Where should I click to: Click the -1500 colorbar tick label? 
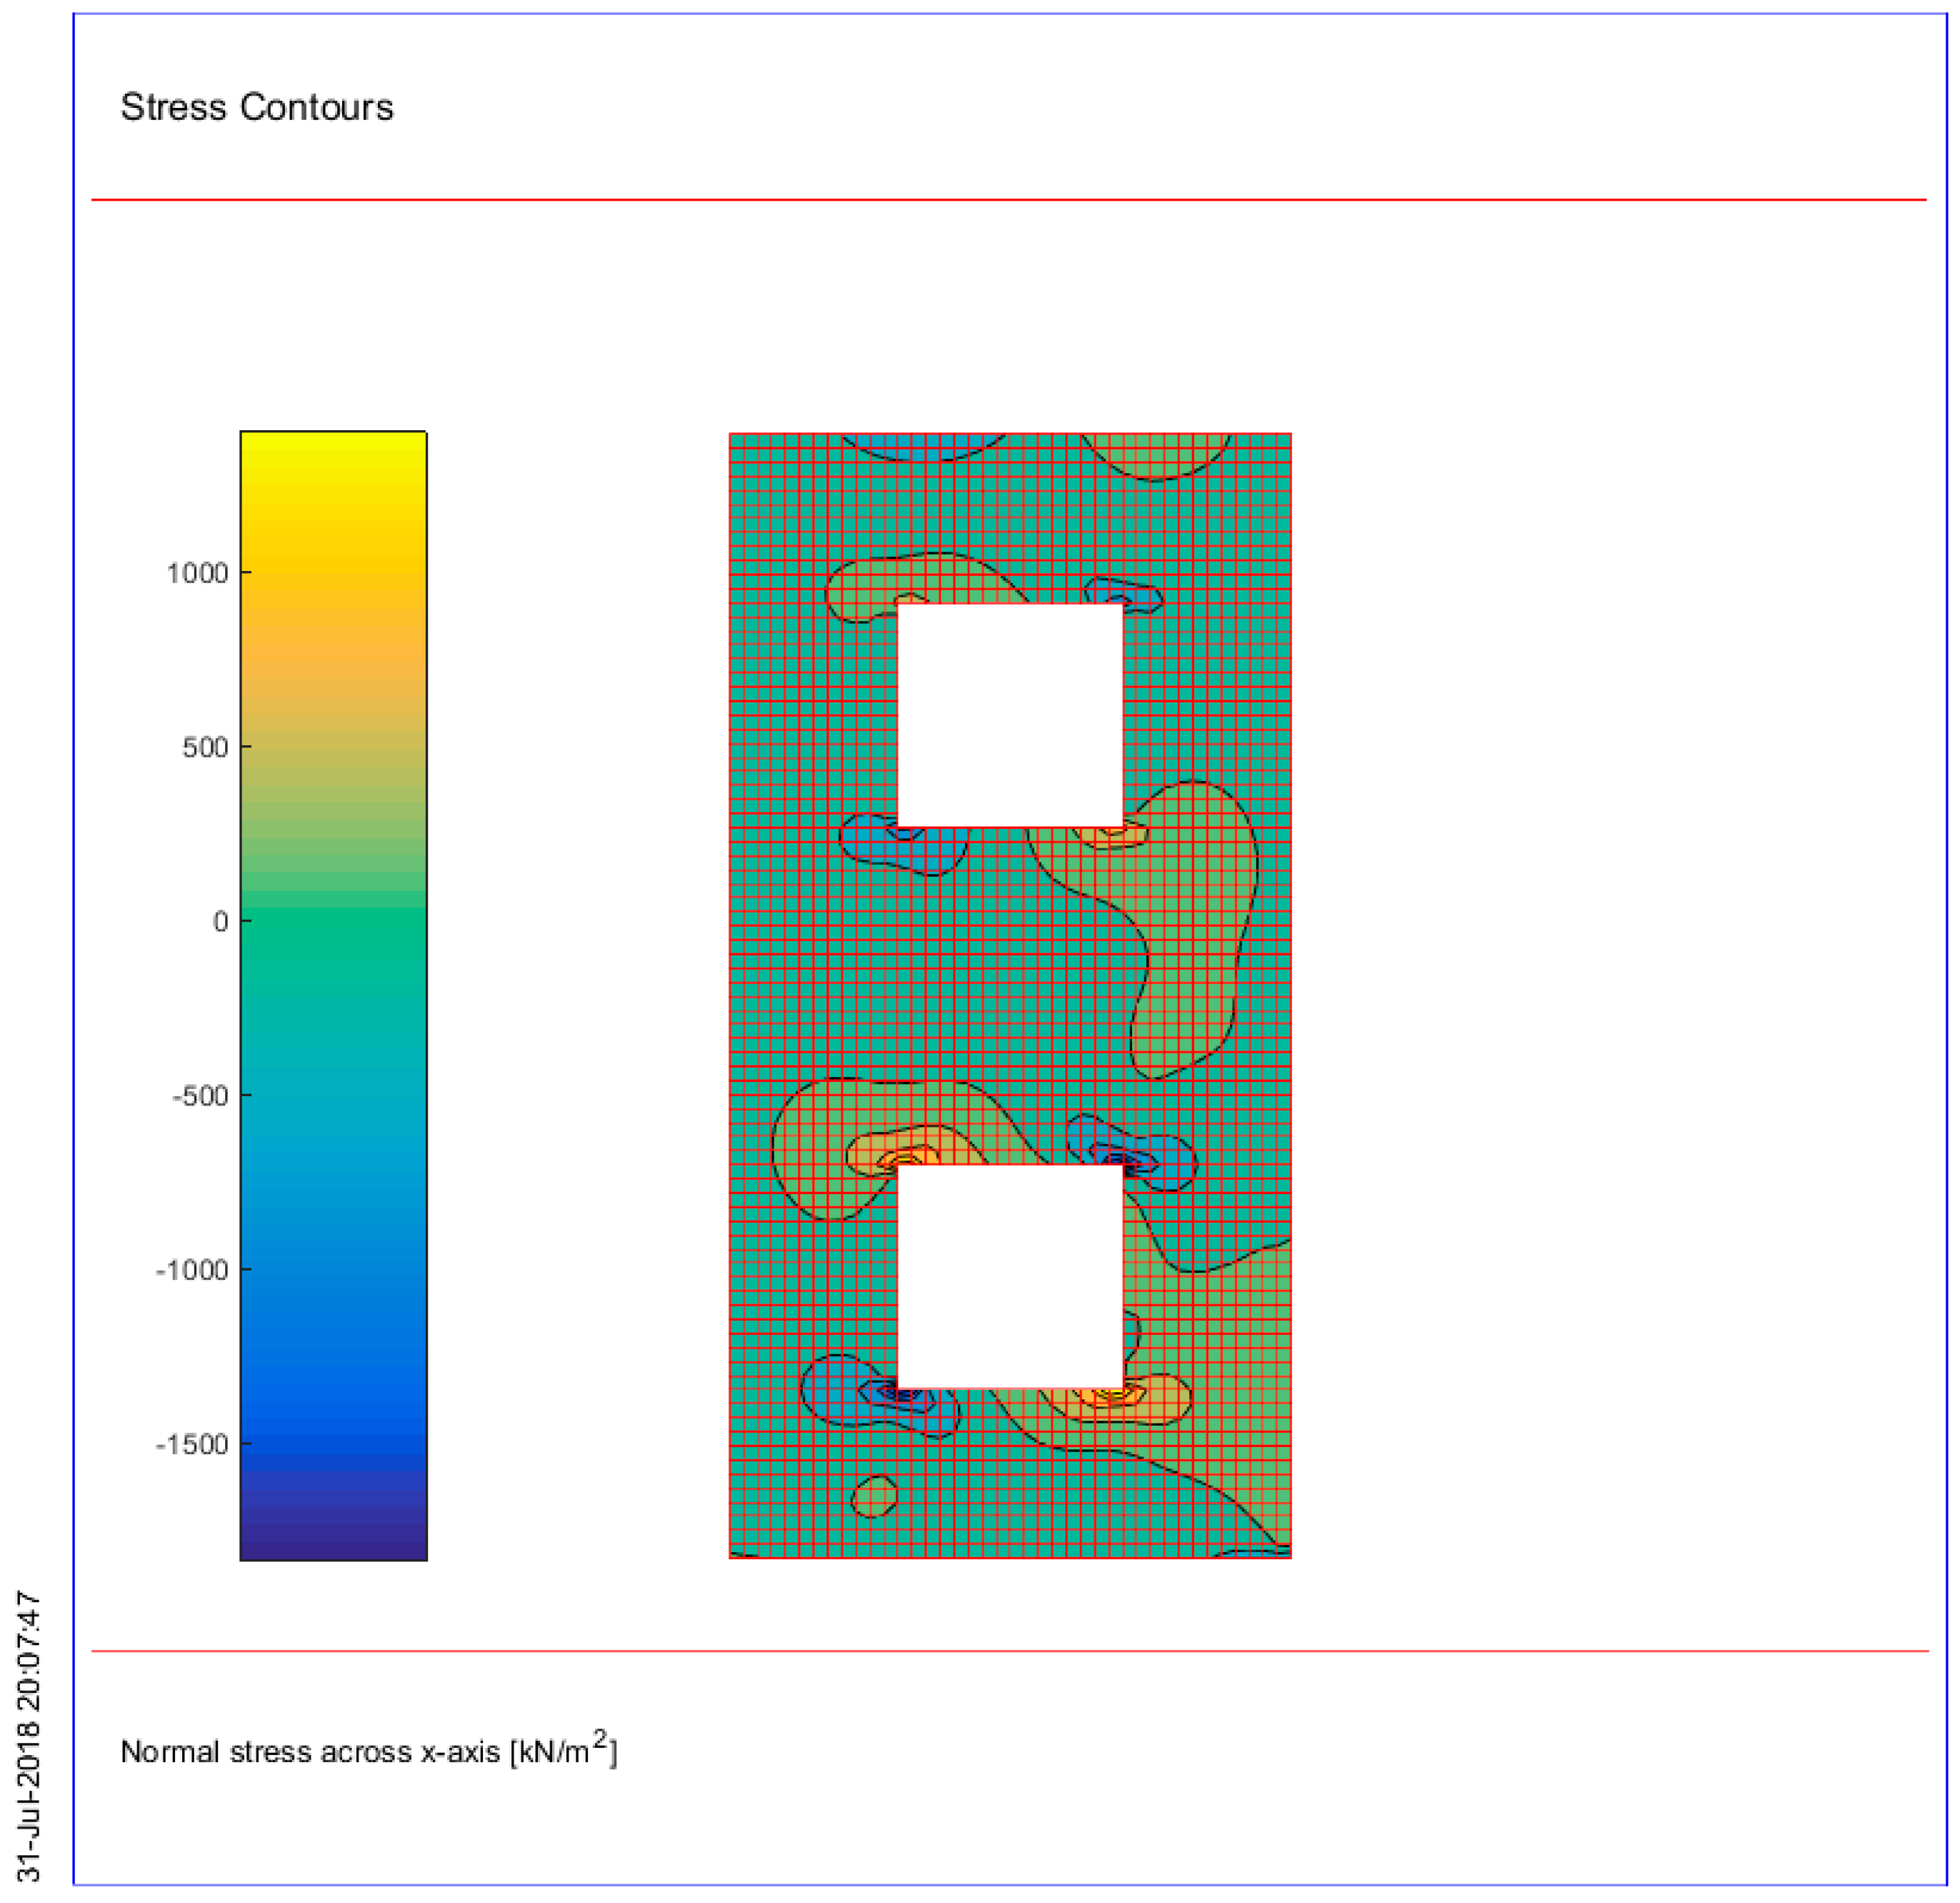click(x=192, y=1444)
